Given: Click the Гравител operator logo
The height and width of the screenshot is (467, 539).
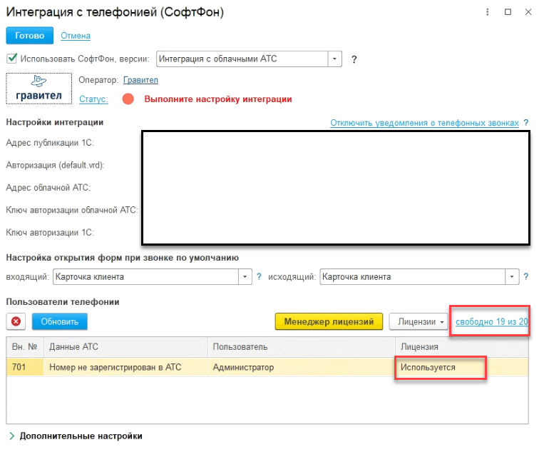Looking at the screenshot, I should [x=38, y=89].
